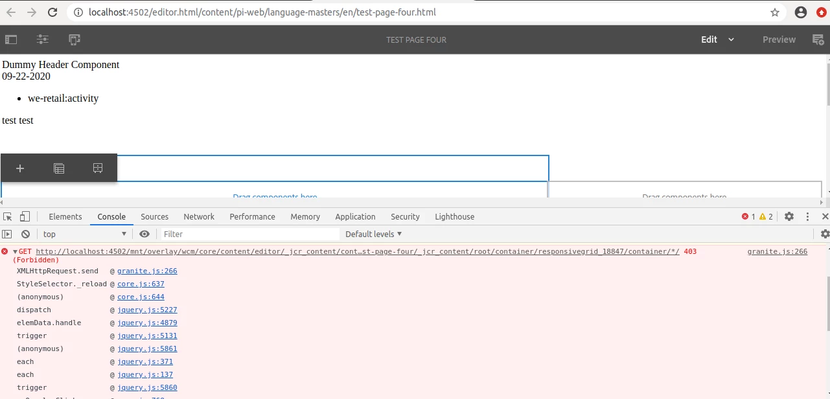
Task: Activate DevTools inspect element picker
Action: pyautogui.click(x=8, y=216)
